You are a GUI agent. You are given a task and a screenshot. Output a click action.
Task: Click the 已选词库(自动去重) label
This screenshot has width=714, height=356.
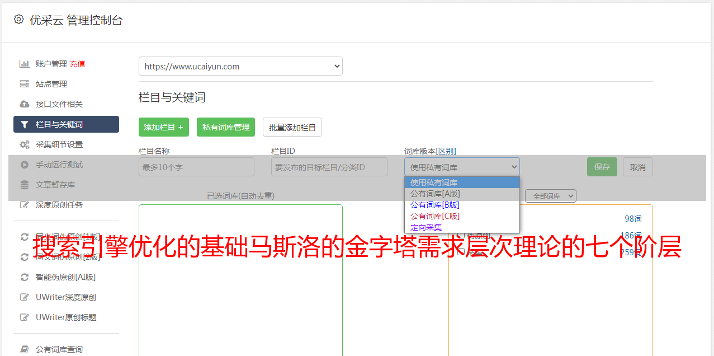click(240, 196)
